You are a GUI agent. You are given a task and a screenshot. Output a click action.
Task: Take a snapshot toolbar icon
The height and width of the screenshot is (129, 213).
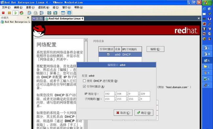point(29,13)
